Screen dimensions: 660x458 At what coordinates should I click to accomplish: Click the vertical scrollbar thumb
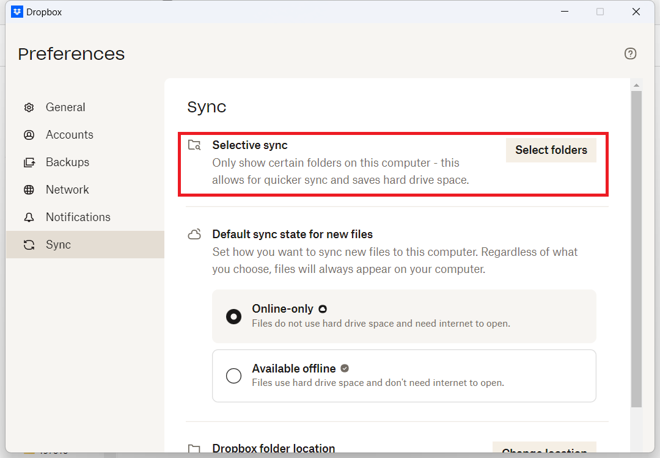(636, 249)
